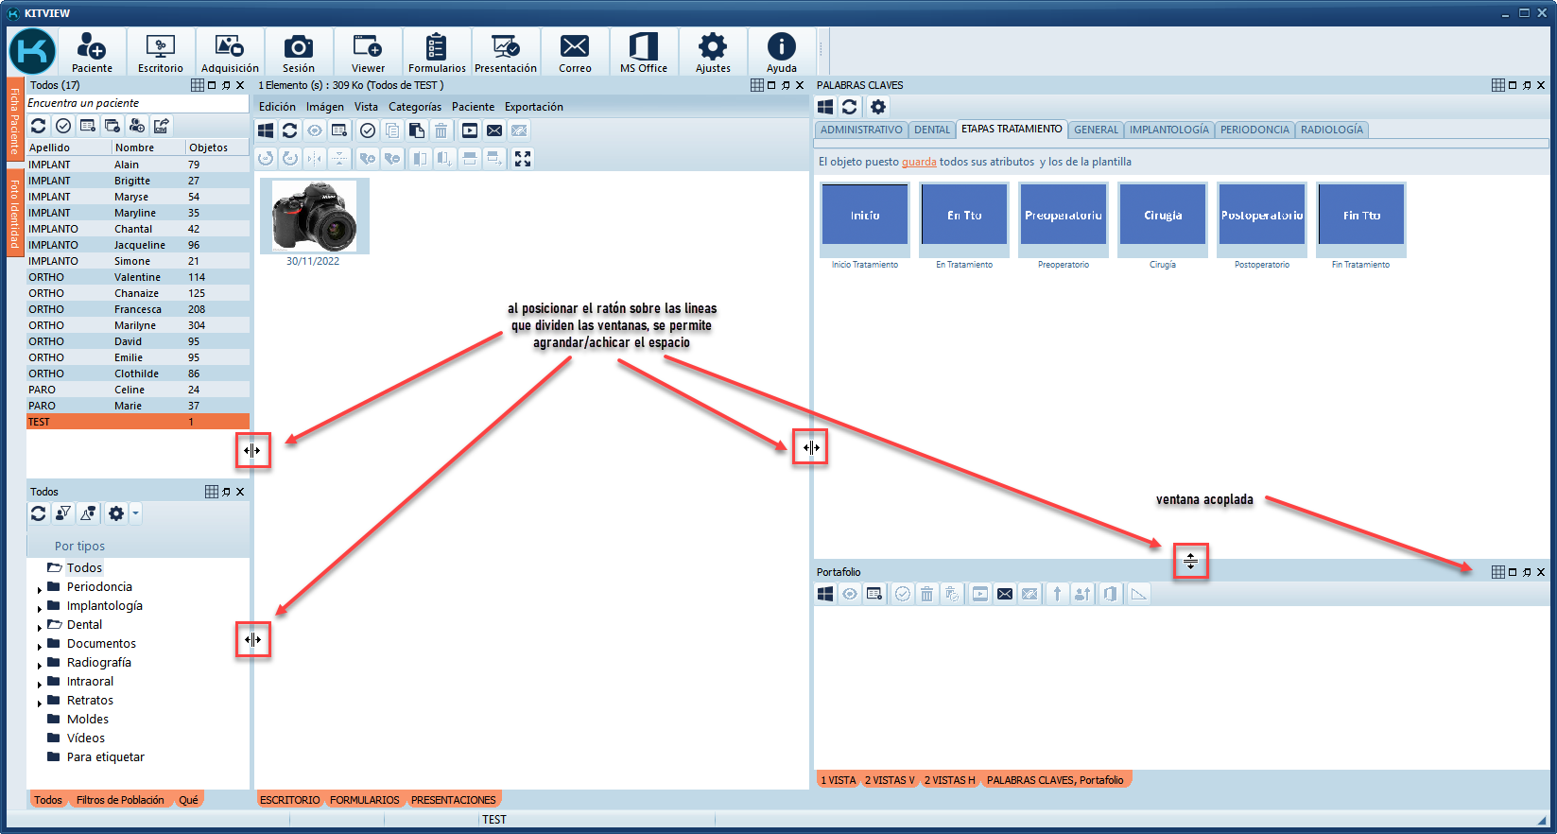Click the fullscreen expand icon in image toolbar
Image resolution: width=1557 pixels, height=834 pixels.
pyautogui.click(x=523, y=159)
